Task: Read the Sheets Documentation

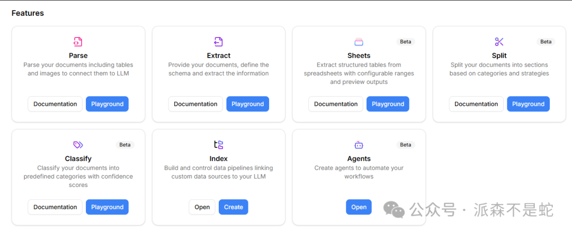Action: (x=336, y=104)
